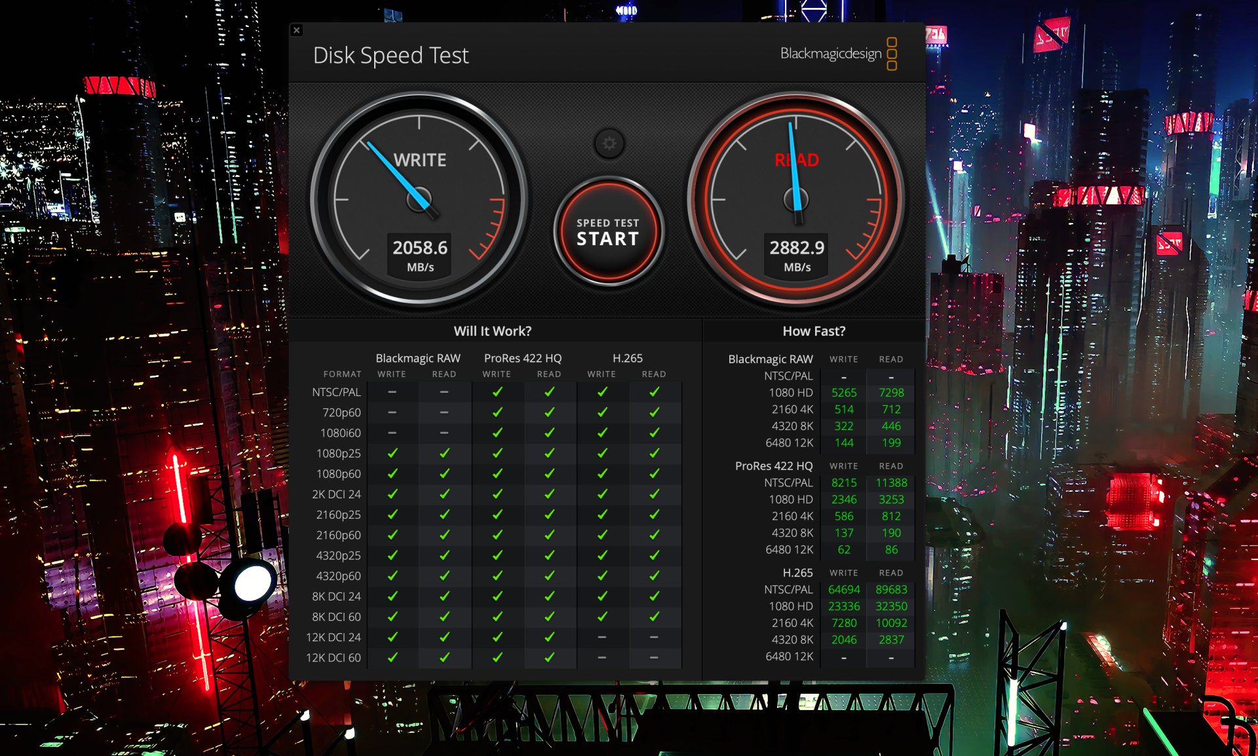Start the speed test
The height and width of the screenshot is (756, 1258).
click(609, 231)
